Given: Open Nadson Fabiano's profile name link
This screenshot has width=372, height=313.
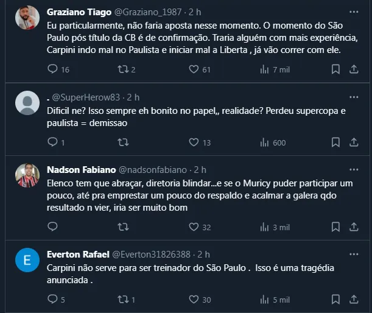Looking at the screenshot, I should (x=80, y=169).
